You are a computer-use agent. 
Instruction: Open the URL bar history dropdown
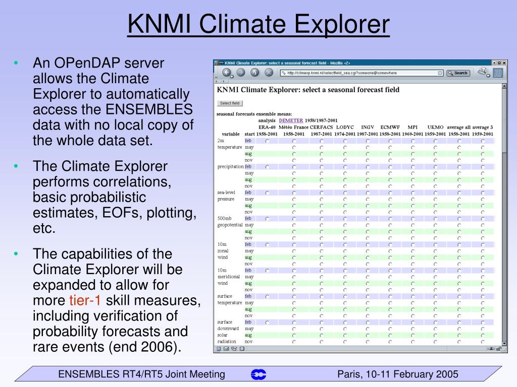pyautogui.click(x=440, y=73)
